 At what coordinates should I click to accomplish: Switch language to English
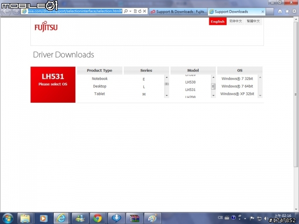pyautogui.click(x=218, y=21)
